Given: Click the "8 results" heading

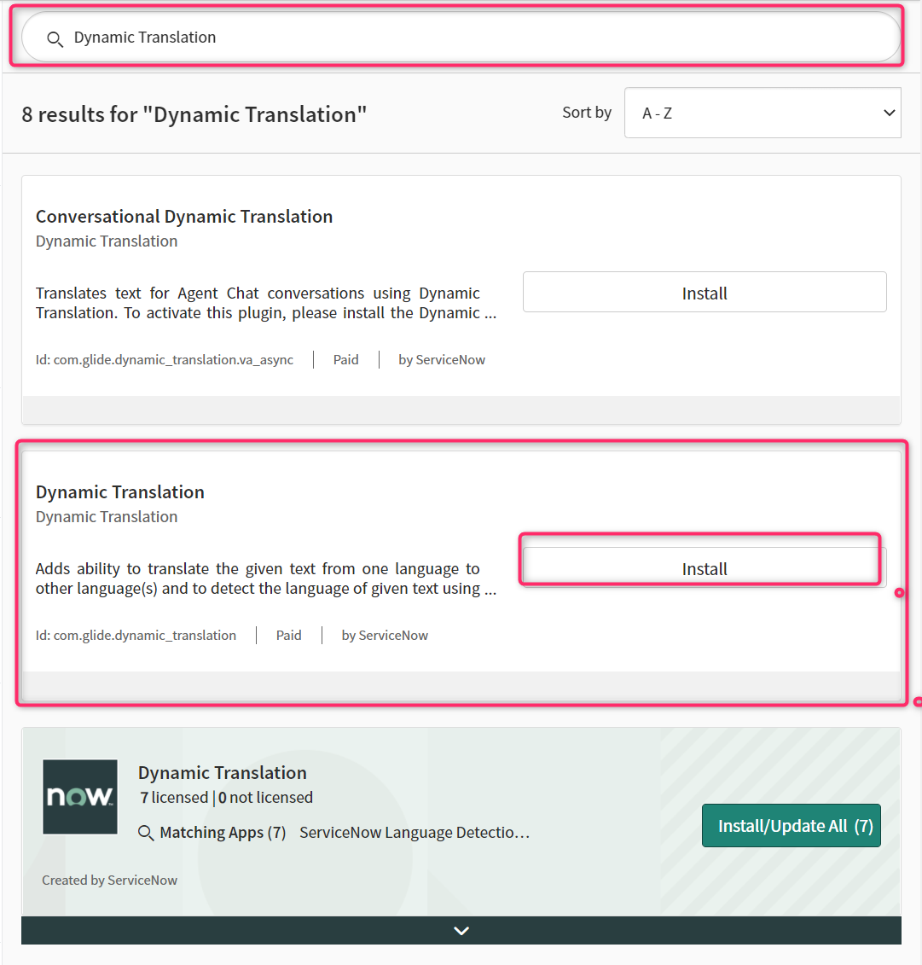Looking at the screenshot, I should [194, 113].
